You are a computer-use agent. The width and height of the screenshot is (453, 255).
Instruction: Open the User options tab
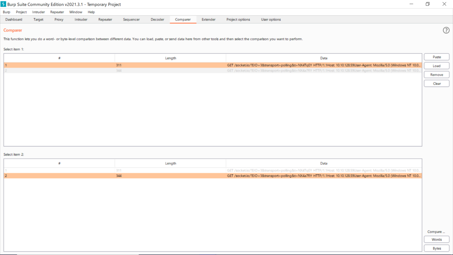271,20
